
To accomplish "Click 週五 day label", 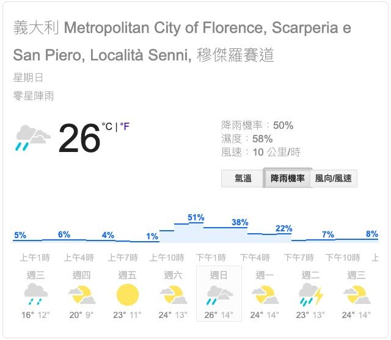I will (128, 275).
